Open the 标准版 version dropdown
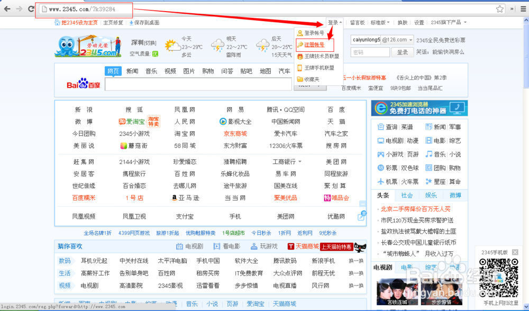Viewport: 529px width, 311px height. pyautogui.click(x=380, y=23)
